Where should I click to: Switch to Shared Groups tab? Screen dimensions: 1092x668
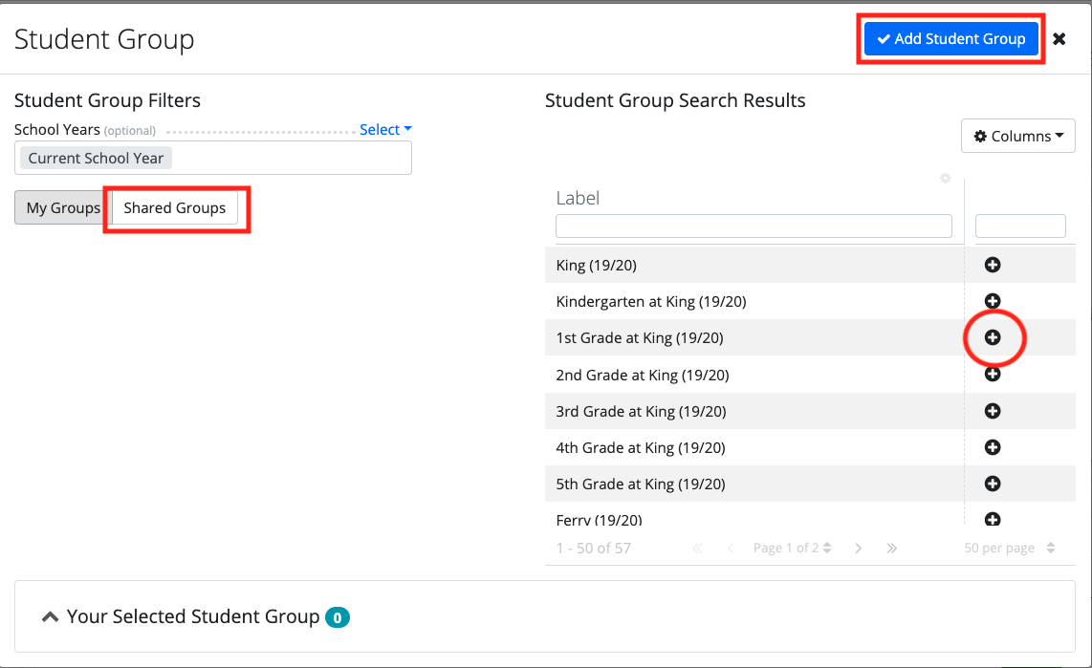[175, 208]
